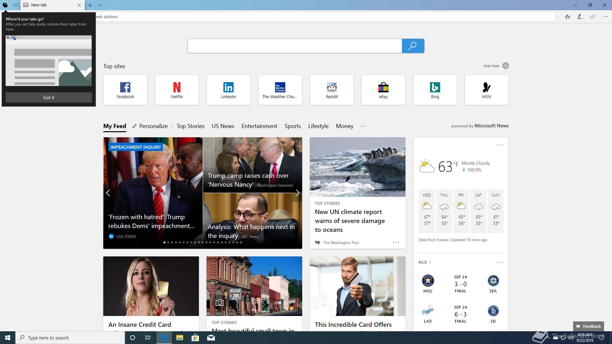Expand more feed categories ellipsis
The height and width of the screenshot is (344, 612).
point(363,126)
